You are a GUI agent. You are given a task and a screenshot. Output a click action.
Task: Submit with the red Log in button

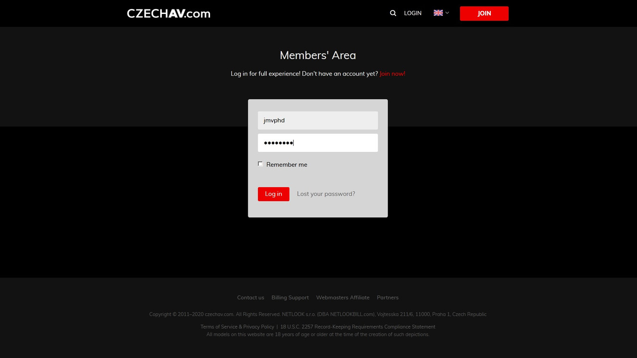[x=273, y=194]
